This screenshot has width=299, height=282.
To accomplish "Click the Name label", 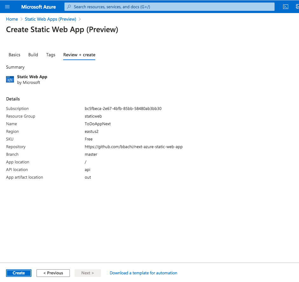I will tap(11, 124).
